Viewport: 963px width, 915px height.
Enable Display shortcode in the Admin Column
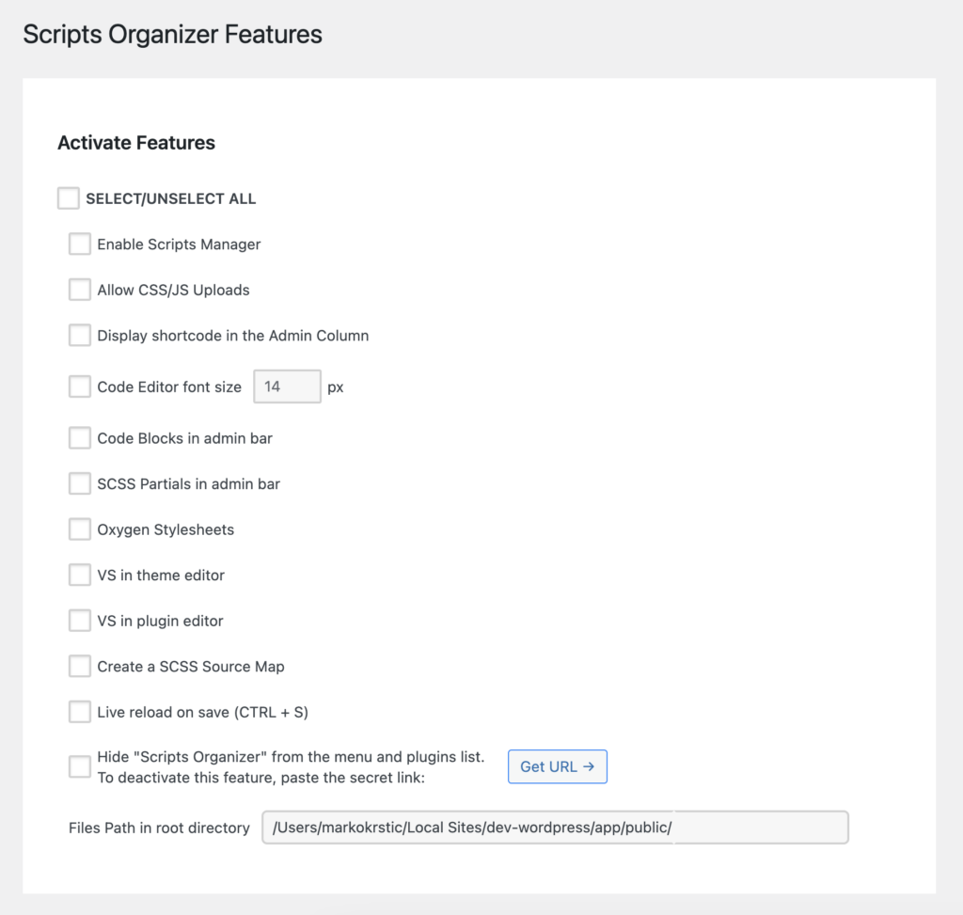[80, 336]
